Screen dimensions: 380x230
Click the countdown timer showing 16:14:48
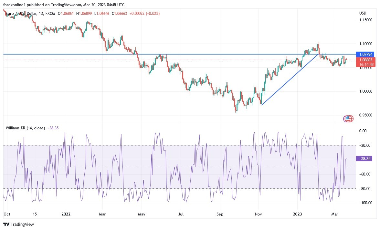pyautogui.click(x=365, y=64)
